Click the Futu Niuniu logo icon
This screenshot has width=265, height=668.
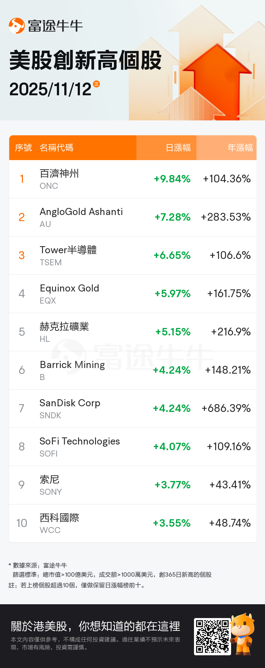point(17,26)
